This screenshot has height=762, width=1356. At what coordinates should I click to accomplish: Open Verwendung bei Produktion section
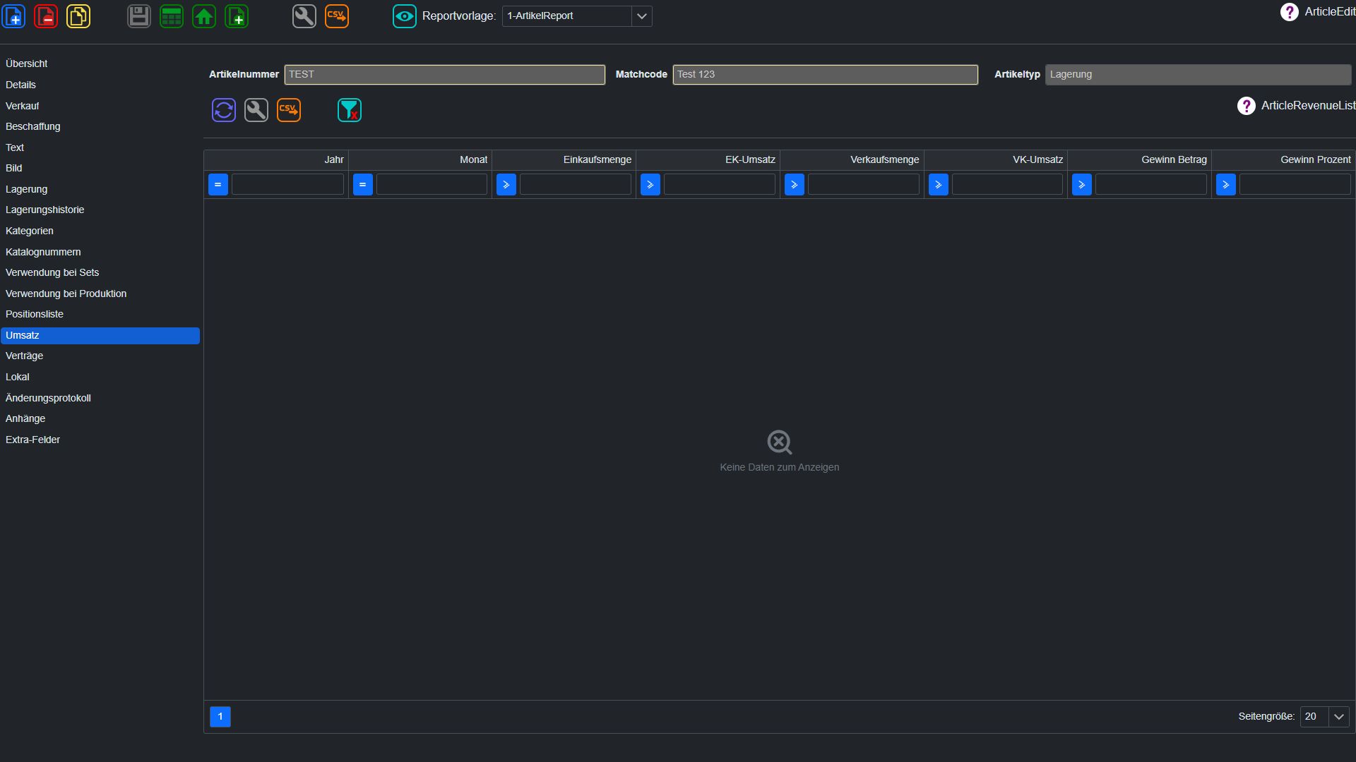[x=100, y=294]
